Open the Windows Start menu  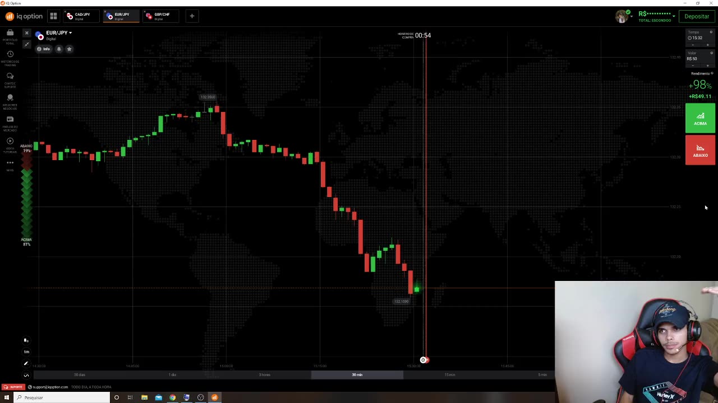(7, 397)
